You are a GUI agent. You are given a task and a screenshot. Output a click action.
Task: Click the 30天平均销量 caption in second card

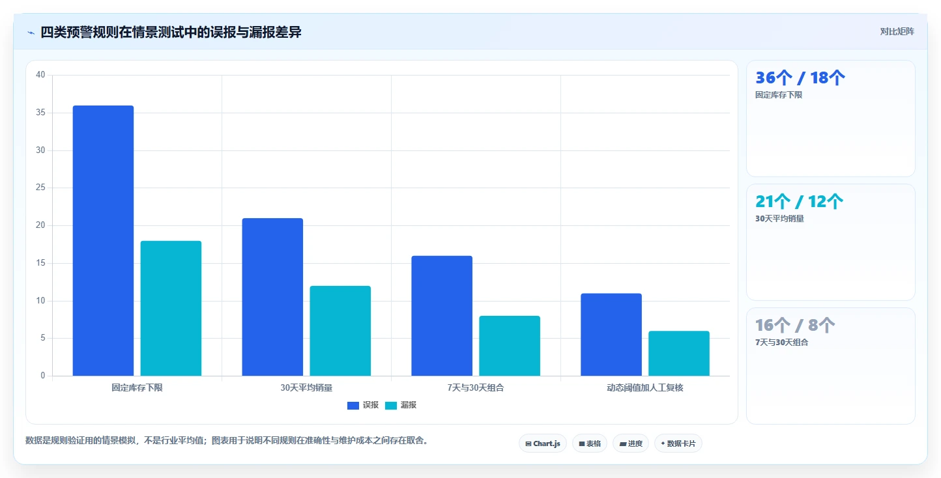[779, 219]
